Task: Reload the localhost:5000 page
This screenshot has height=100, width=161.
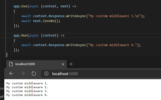Action: 34,74
